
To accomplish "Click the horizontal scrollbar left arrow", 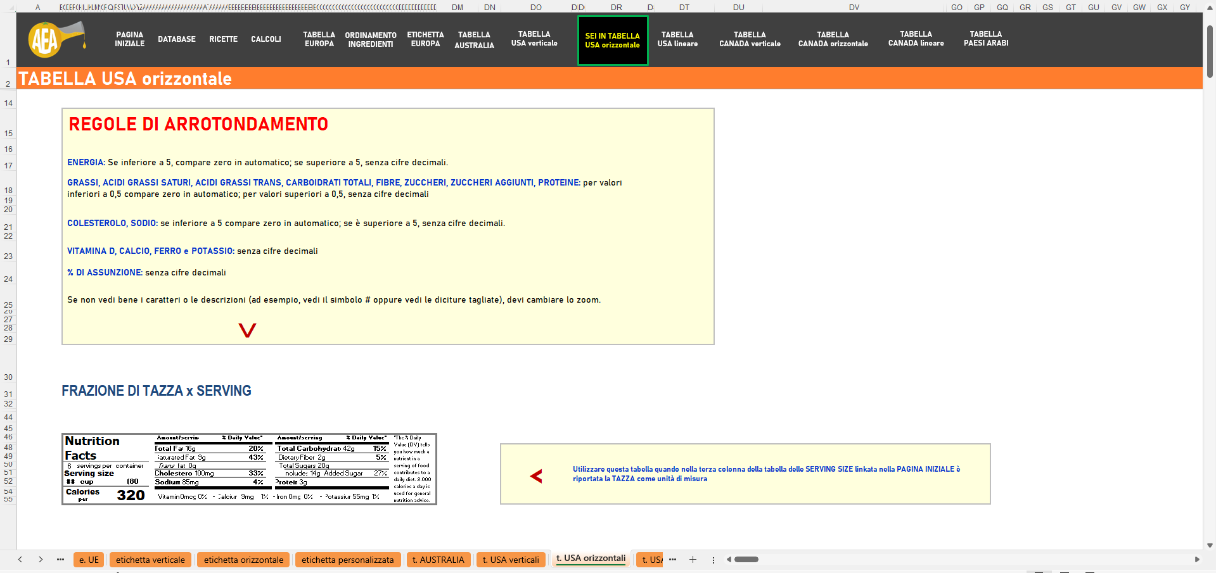I will point(729,559).
